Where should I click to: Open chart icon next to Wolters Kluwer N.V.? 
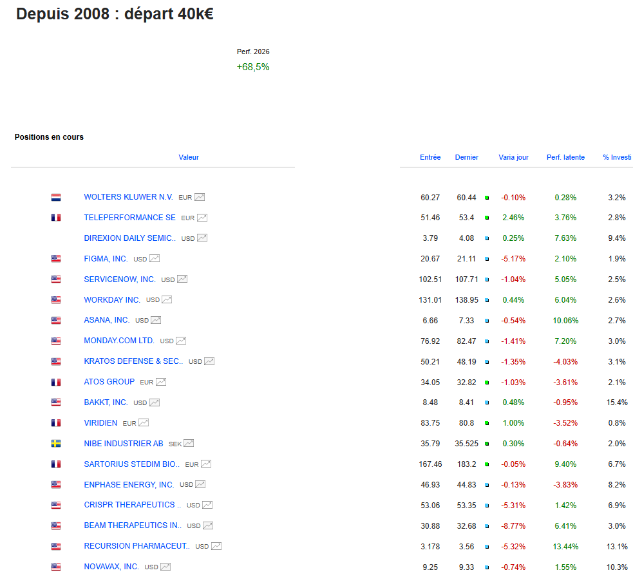point(200,197)
